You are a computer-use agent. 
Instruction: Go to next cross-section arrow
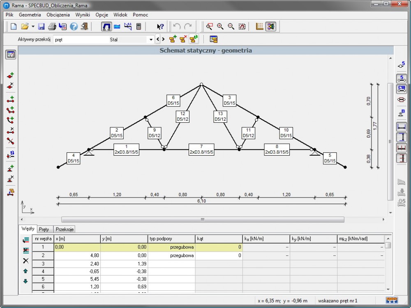tap(163, 39)
